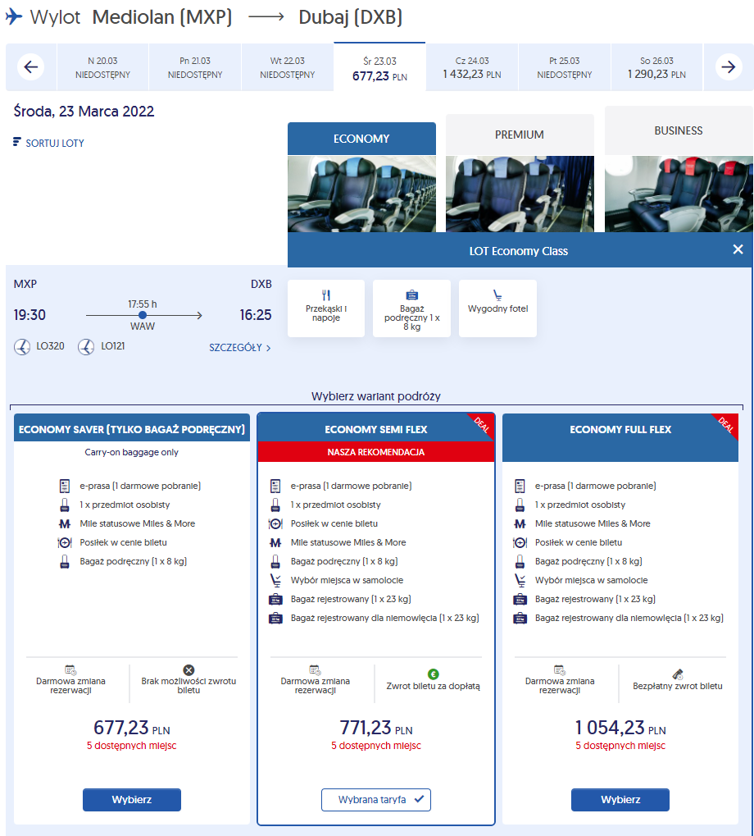Click the 16:25 DXB arrival time
The height and width of the screenshot is (836, 754).
pos(256,314)
